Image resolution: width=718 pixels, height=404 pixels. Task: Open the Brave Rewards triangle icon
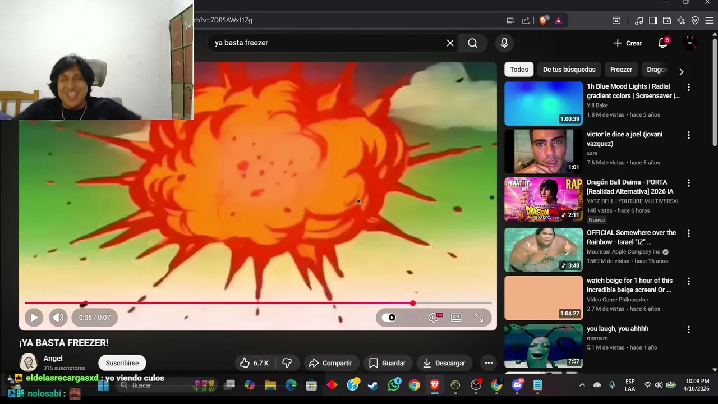(558, 20)
